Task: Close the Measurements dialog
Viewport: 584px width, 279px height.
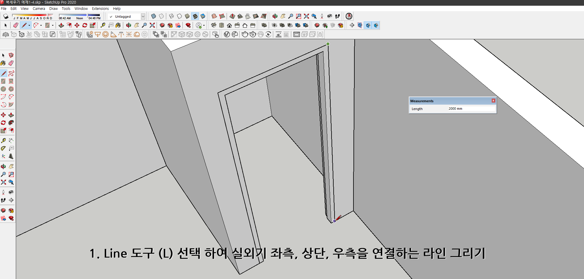Action: pos(493,101)
